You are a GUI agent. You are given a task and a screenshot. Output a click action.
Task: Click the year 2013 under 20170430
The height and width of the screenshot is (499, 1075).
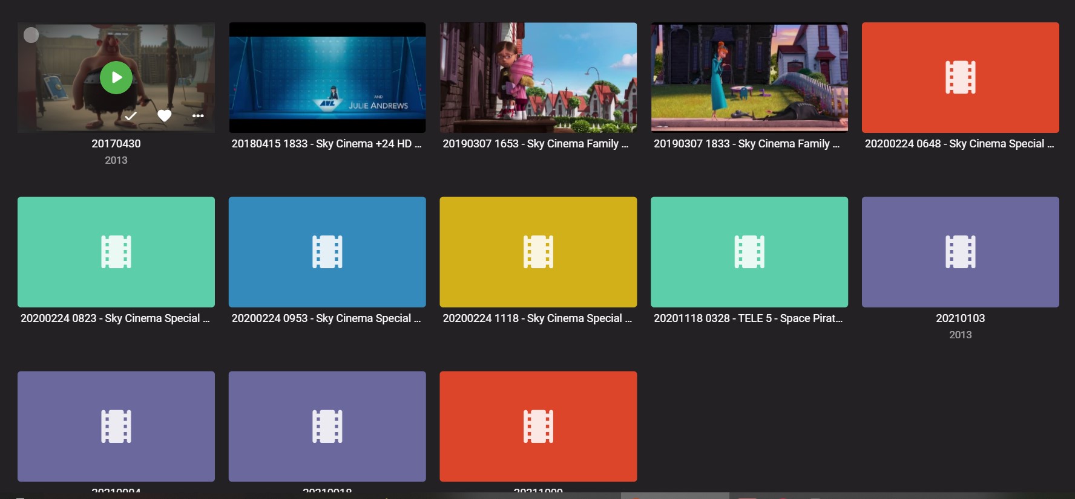point(116,160)
